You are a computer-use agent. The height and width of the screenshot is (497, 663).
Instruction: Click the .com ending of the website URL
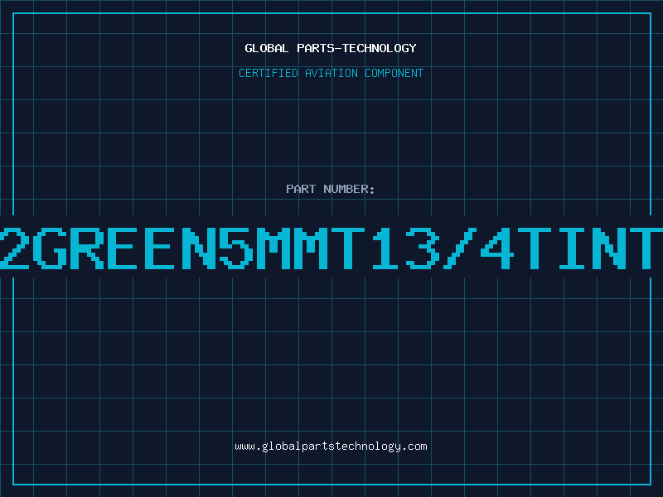coord(414,446)
